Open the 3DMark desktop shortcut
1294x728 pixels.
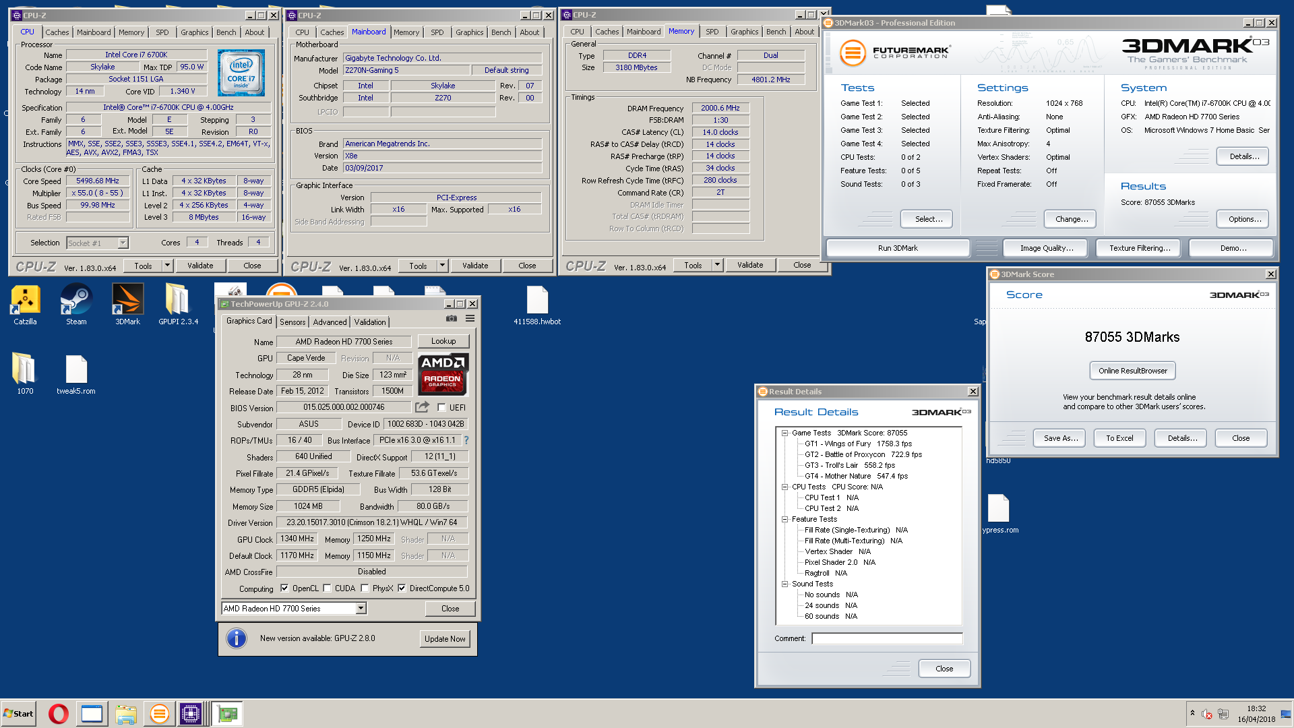127,305
